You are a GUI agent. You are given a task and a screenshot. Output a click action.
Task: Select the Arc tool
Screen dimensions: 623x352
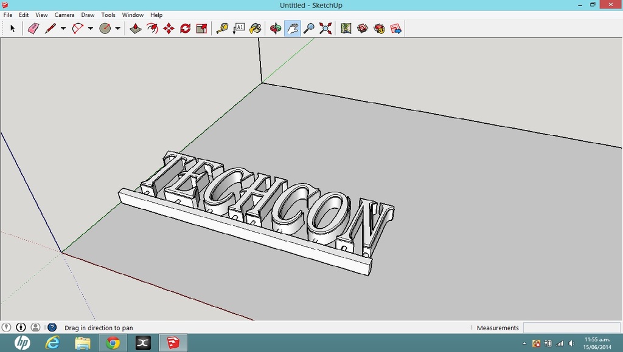tap(78, 29)
